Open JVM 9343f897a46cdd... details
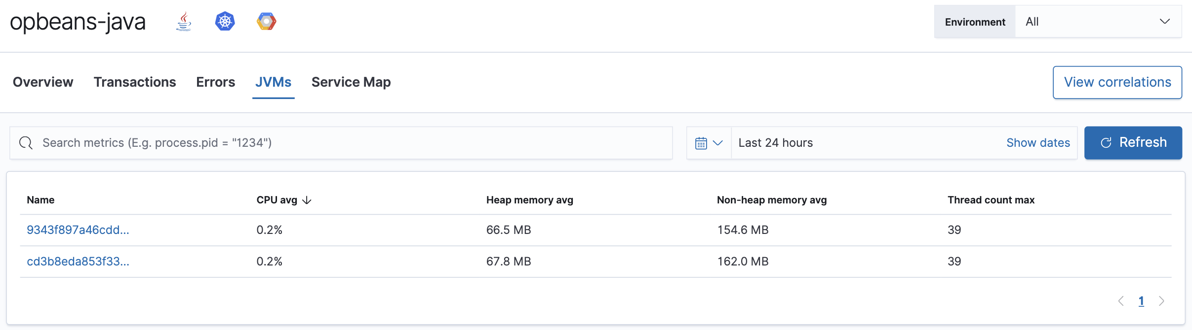 point(78,230)
